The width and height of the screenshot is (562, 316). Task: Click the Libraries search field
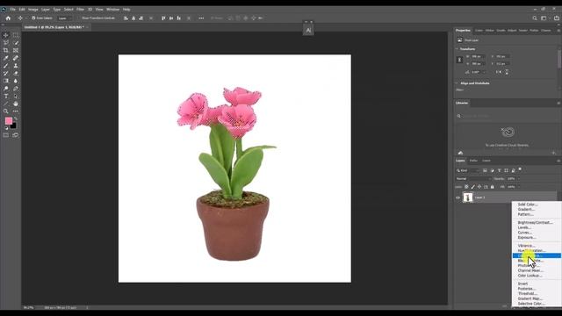point(506,116)
